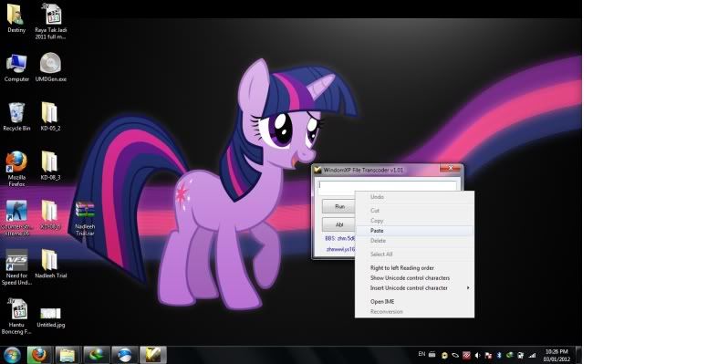Click the greyed Select All menu entry
The width and height of the screenshot is (728, 364).
(414, 255)
